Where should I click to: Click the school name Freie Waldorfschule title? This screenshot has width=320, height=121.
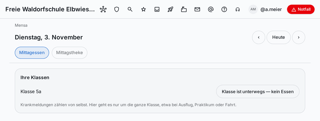(x=50, y=9)
